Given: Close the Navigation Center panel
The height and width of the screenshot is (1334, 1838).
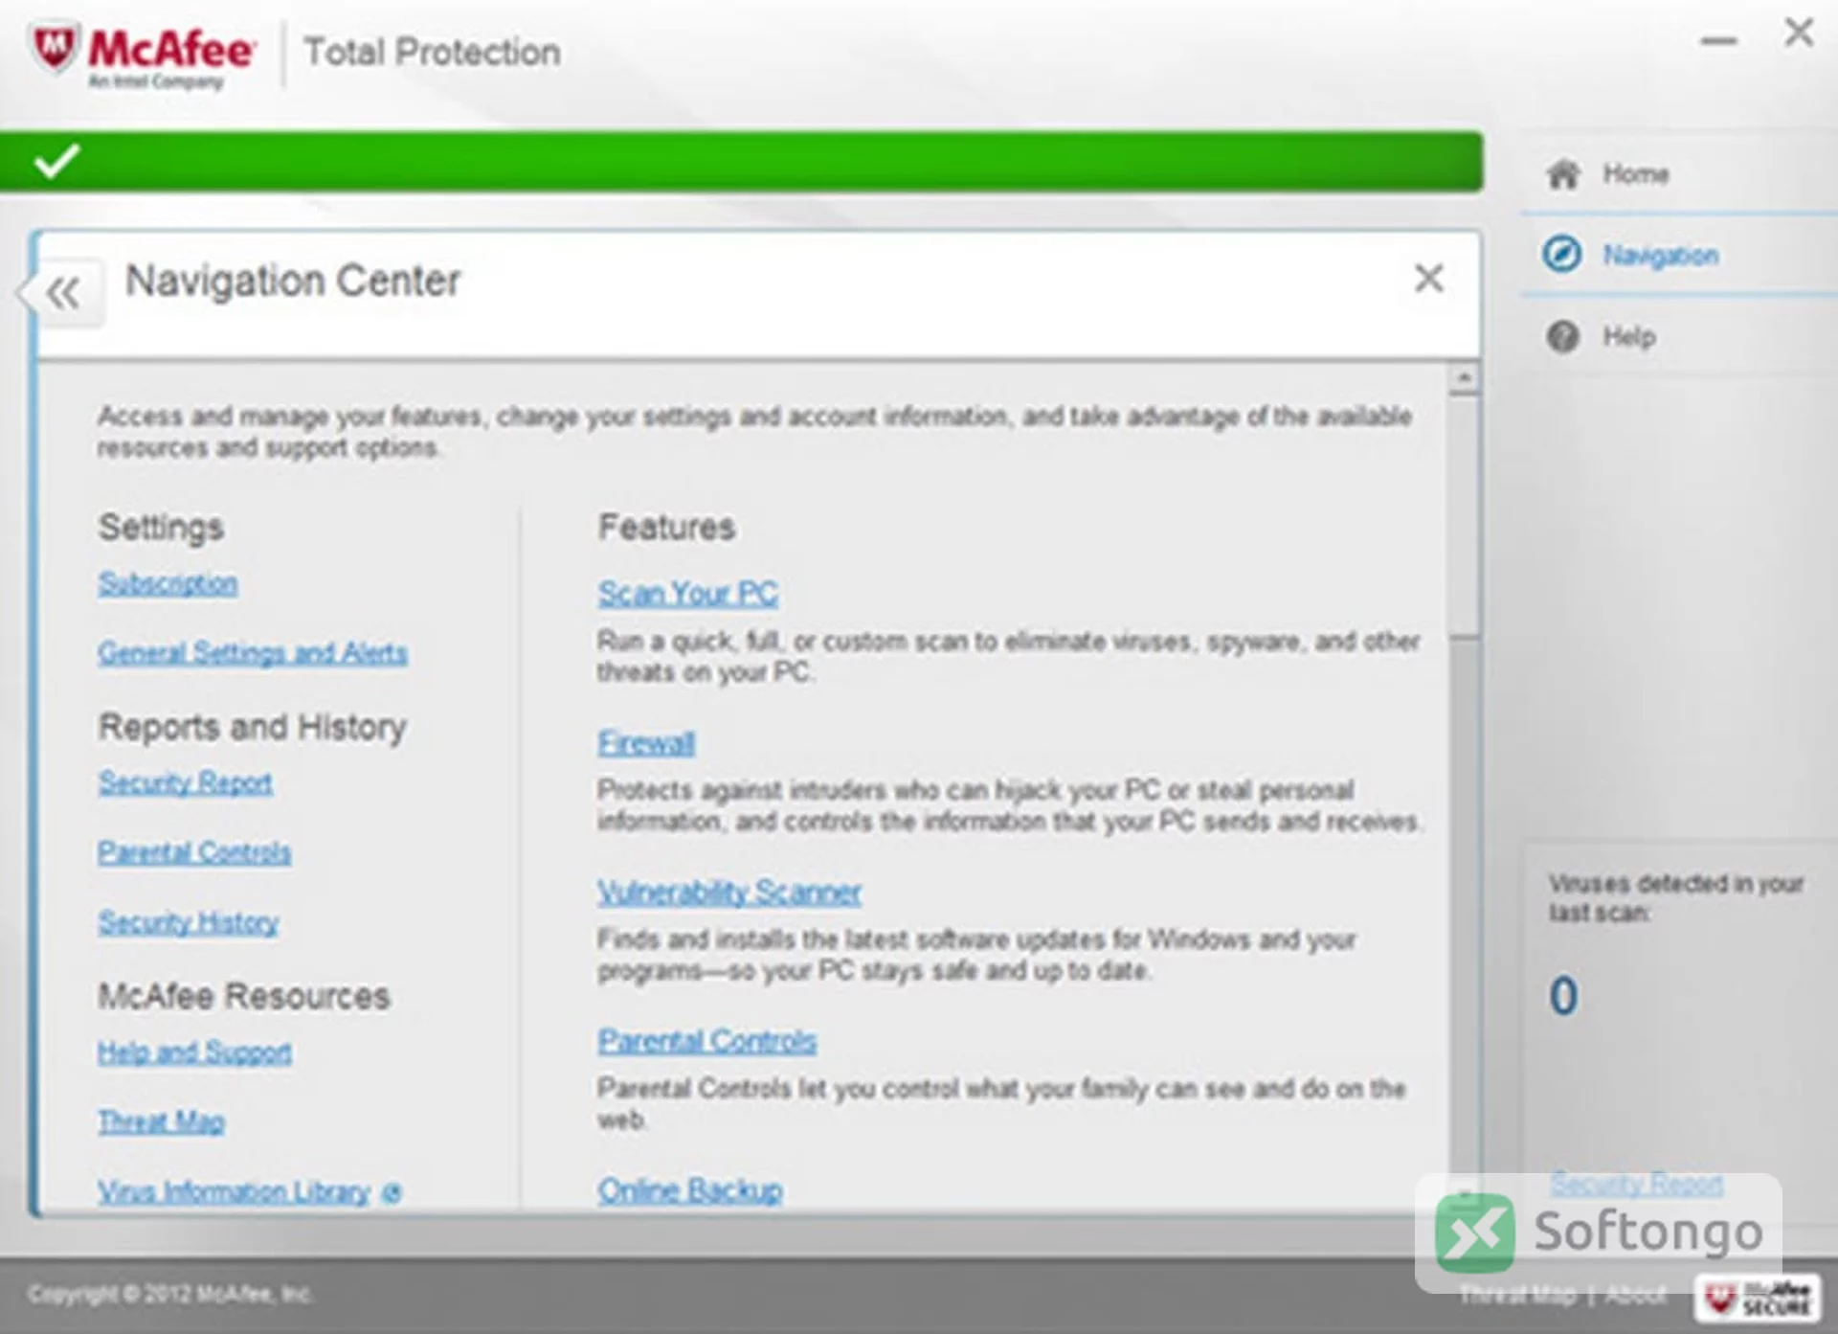Looking at the screenshot, I should coord(1428,279).
